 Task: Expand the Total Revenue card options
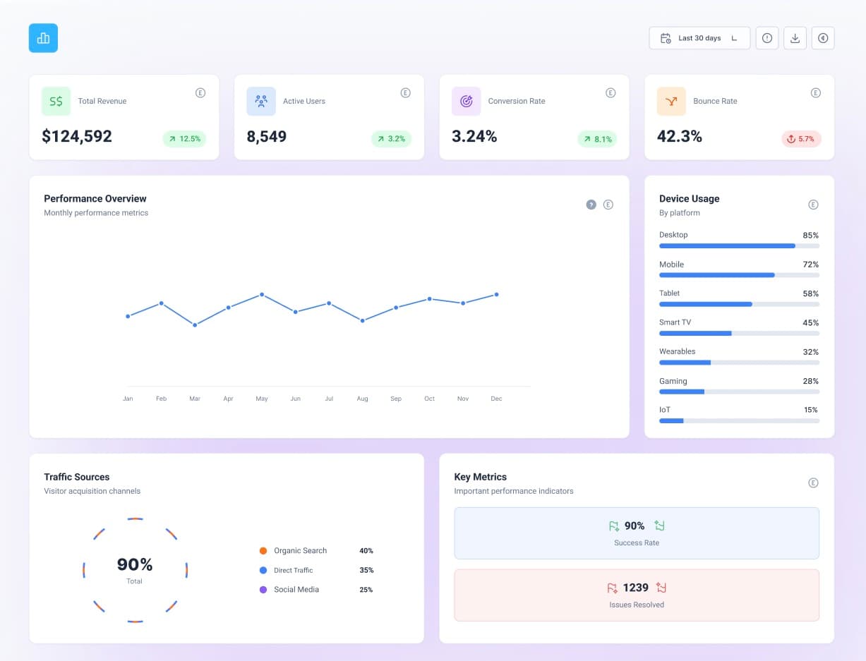(x=200, y=92)
